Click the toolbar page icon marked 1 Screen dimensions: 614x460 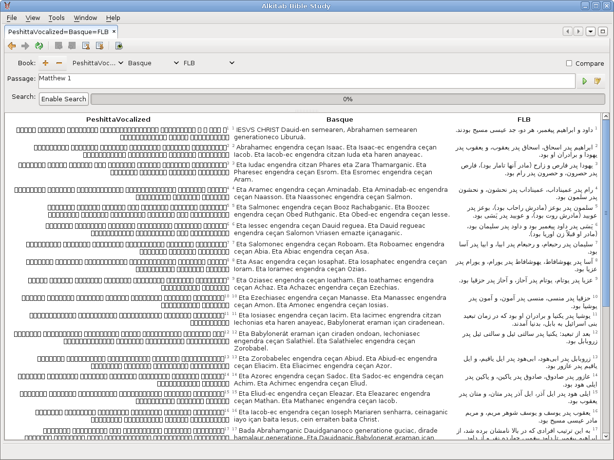(x=86, y=46)
